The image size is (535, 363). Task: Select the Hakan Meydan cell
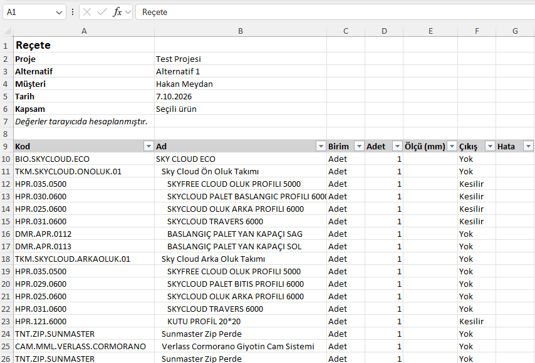click(x=241, y=84)
